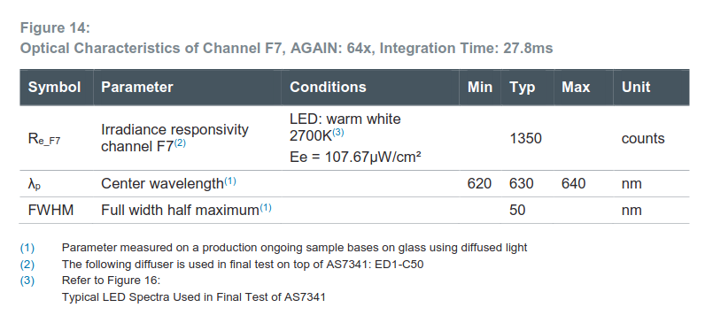Click footnote link (1) after Center wavelength
705x323 pixels.
coord(229,181)
